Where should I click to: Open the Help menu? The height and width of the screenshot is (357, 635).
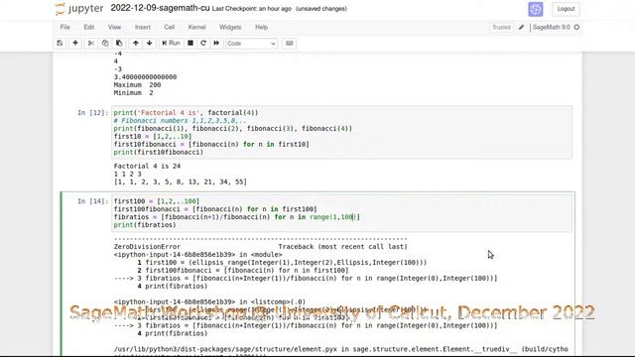[261, 27]
